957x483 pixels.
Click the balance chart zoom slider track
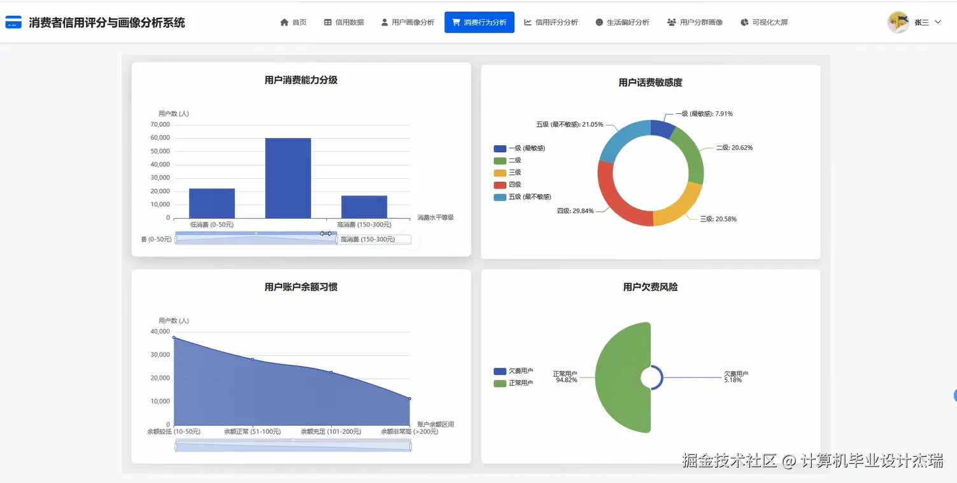coord(293,447)
